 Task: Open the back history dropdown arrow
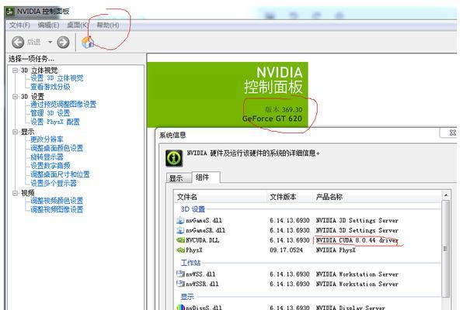(x=50, y=42)
